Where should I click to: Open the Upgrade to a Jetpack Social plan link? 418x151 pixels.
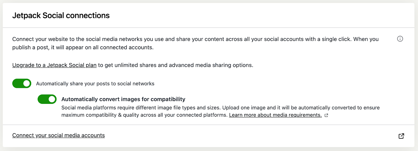click(x=54, y=65)
